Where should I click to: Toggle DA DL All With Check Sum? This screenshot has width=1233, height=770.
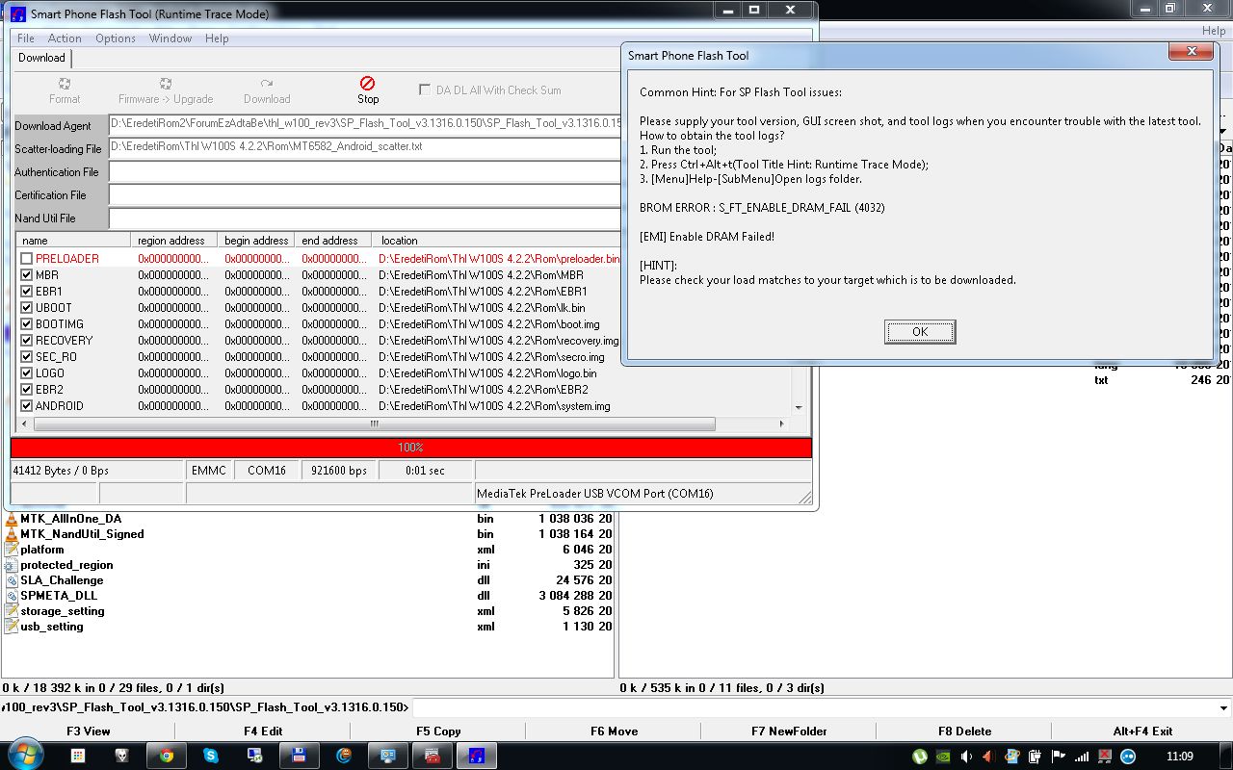point(425,90)
